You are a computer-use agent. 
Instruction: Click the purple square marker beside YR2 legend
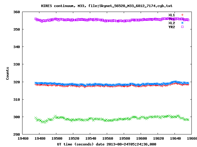pyautogui.click(x=182, y=27)
